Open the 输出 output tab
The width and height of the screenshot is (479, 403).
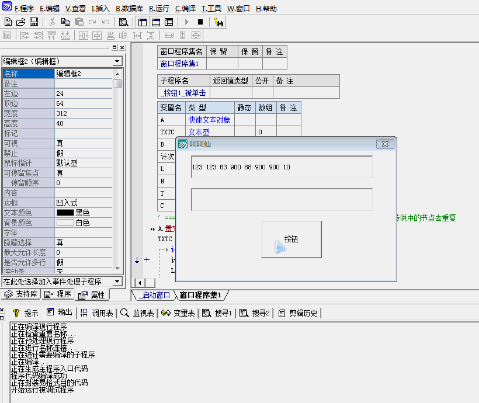(60, 312)
